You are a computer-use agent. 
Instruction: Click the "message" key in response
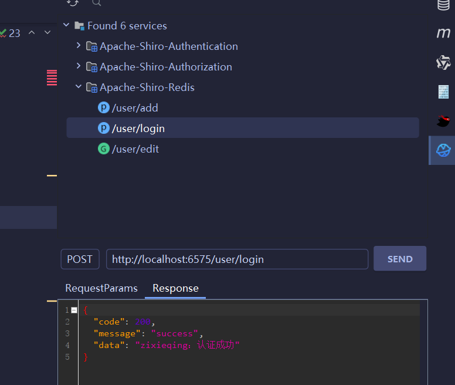[x=117, y=333]
